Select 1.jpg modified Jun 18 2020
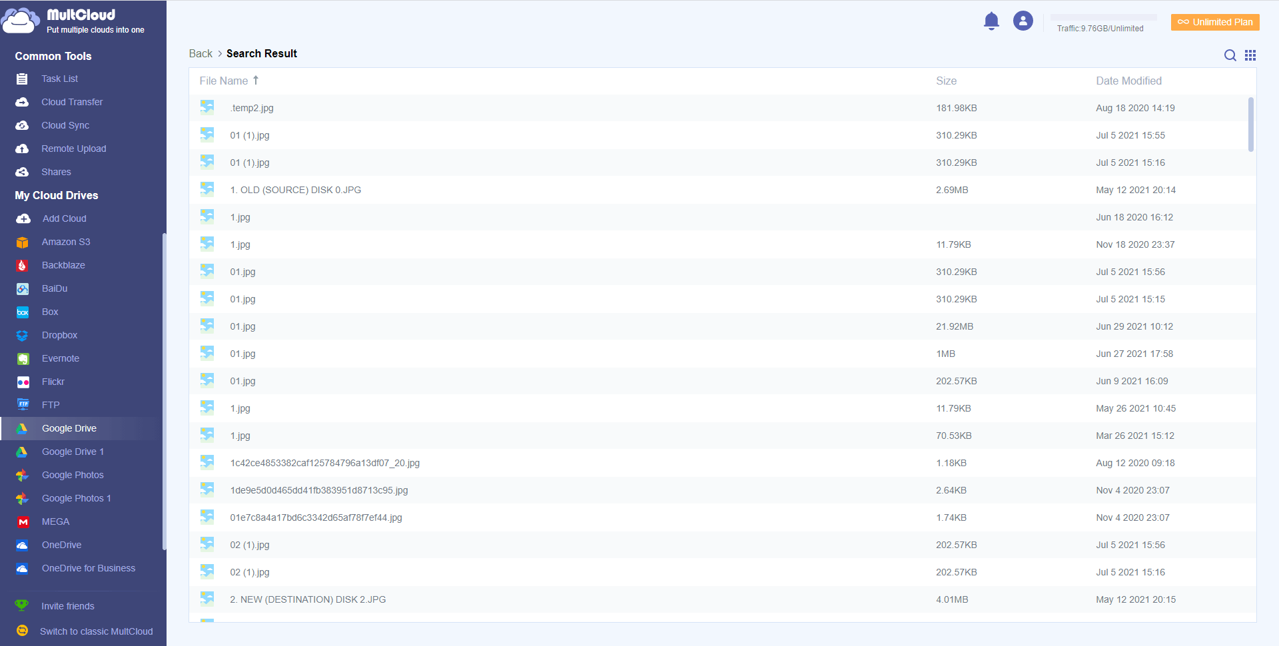 coord(722,217)
